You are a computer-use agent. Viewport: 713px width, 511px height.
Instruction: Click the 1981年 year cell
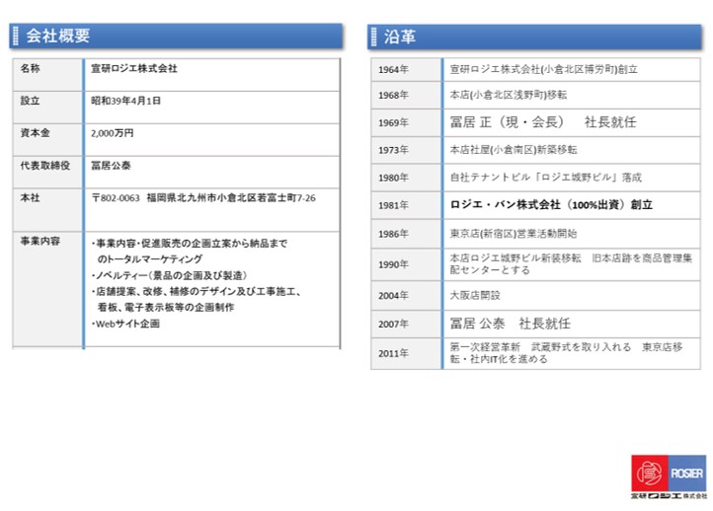click(406, 206)
